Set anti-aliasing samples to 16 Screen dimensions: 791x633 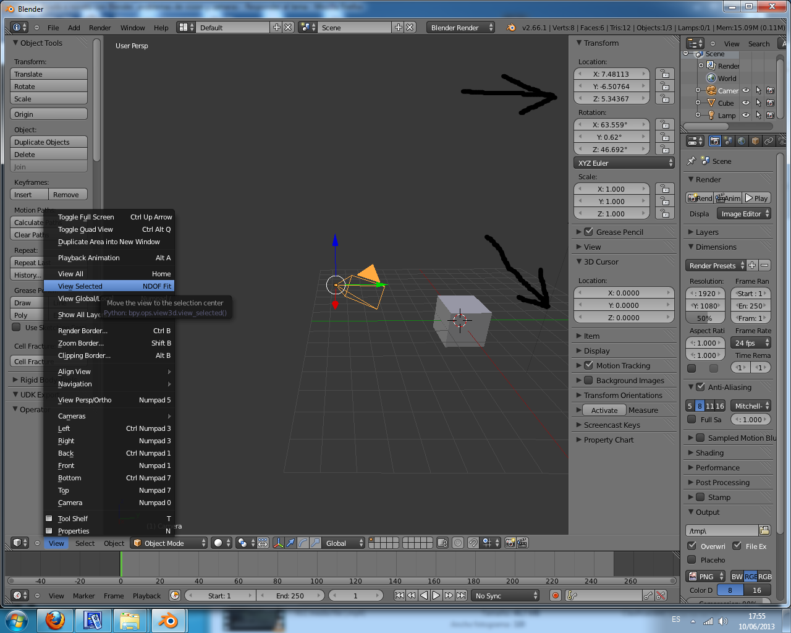coord(720,406)
